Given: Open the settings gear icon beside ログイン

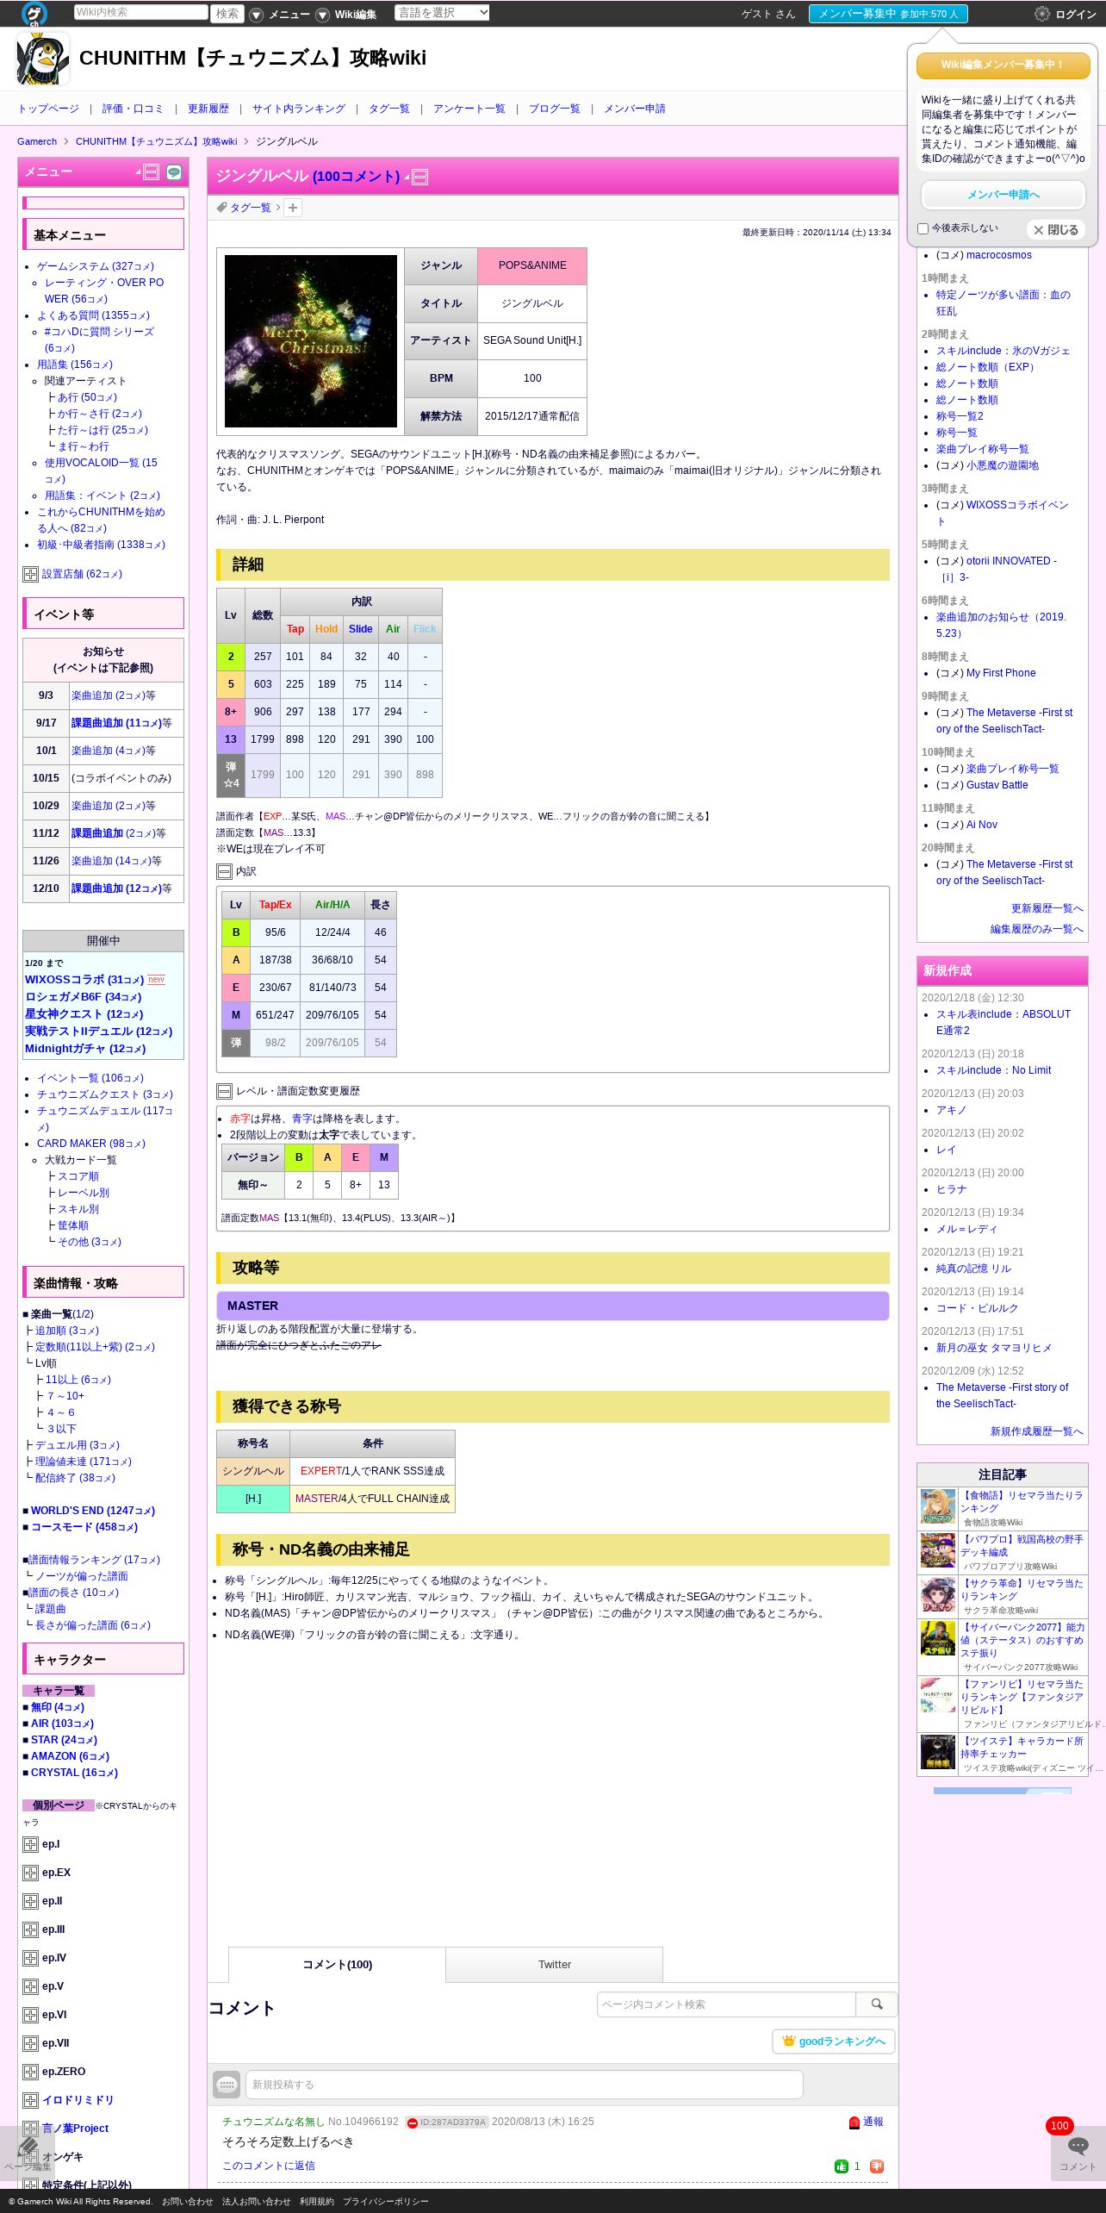Looking at the screenshot, I should pyautogui.click(x=1041, y=14).
